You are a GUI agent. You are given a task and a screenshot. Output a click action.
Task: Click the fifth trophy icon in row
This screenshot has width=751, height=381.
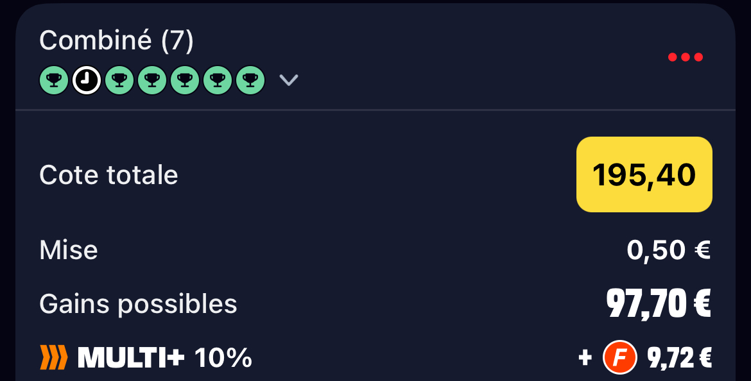pyautogui.click(x=185, y=80)
